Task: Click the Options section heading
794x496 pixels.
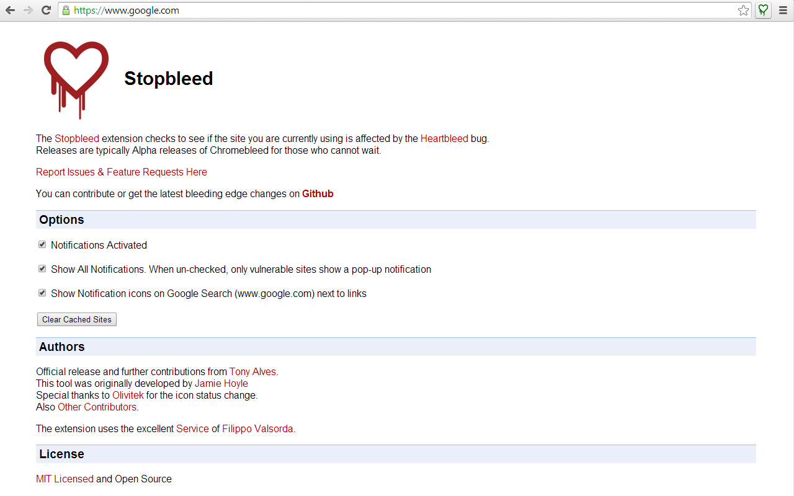Action: (61, 220)
